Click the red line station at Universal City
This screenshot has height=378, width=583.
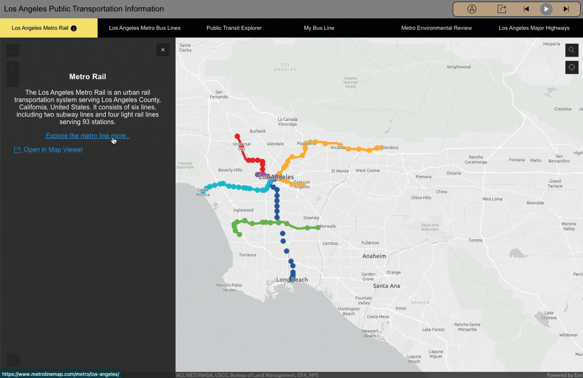241,146
